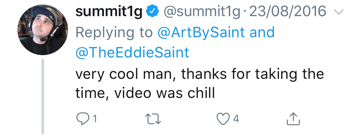Retweet this summit1g tweet
Viewport: 360px width, 137px height.
(154, 119)
